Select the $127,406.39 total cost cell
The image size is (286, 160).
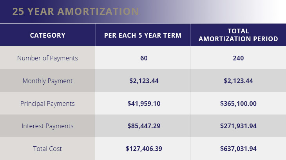[x=144, y=149]
